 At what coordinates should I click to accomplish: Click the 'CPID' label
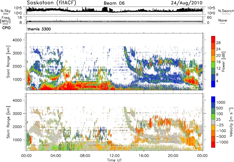[6, 28]
